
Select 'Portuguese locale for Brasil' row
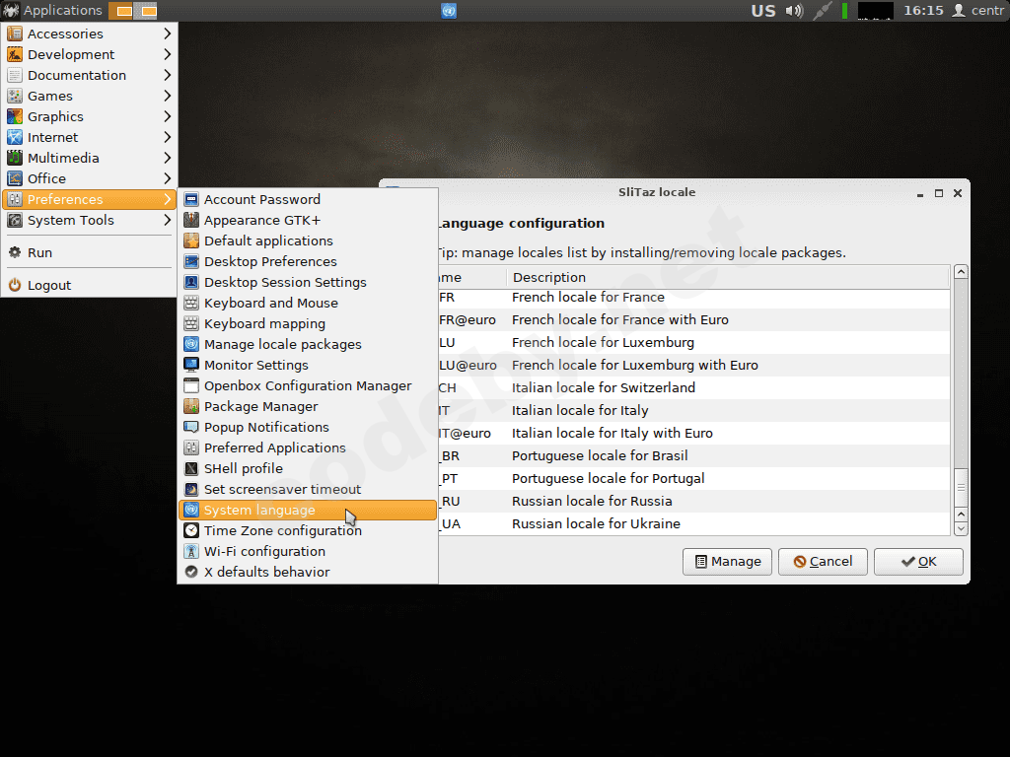(693, 455)
